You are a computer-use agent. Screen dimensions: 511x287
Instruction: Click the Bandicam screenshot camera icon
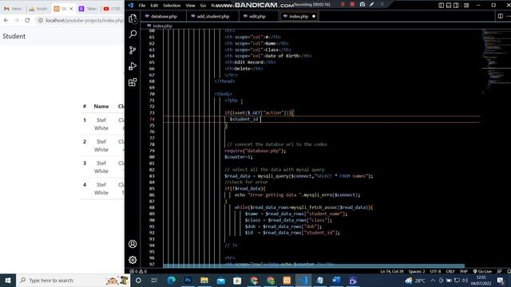(x=362, y=5)
